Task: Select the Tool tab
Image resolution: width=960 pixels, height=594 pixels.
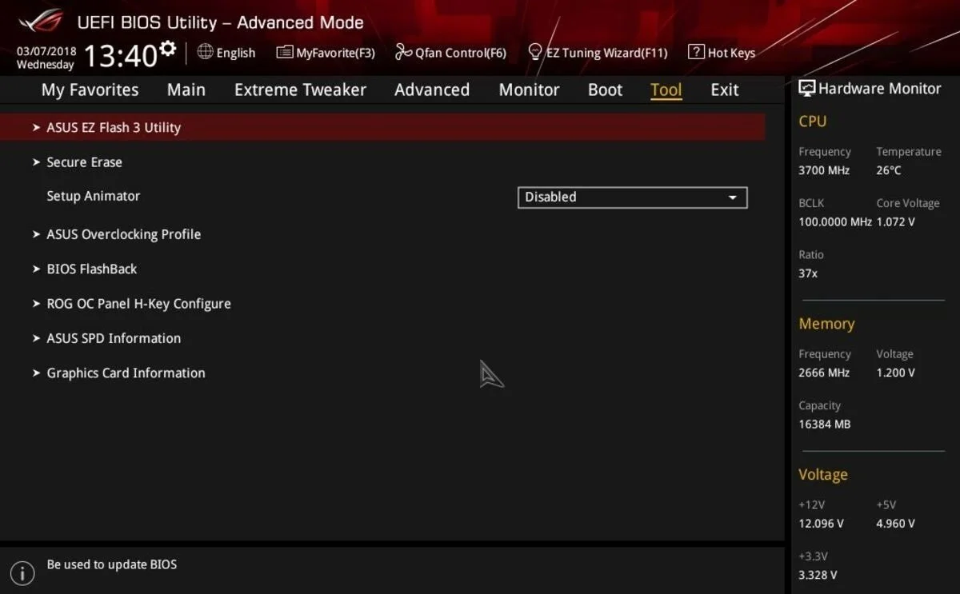Action: tap(666, 90)
